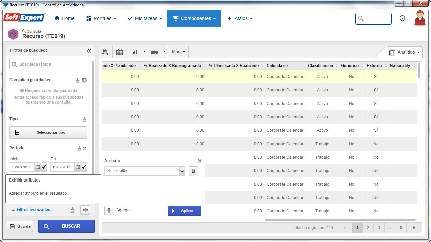Screen dimensions: 431x242
Task: Open the Inicio date calendar picker
Action: pyautogui.click(x=38, y=167)
